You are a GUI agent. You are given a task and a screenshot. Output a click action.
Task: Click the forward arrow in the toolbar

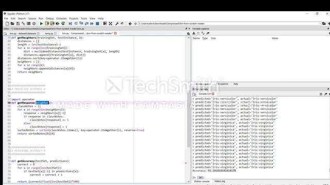pos(135,24)
